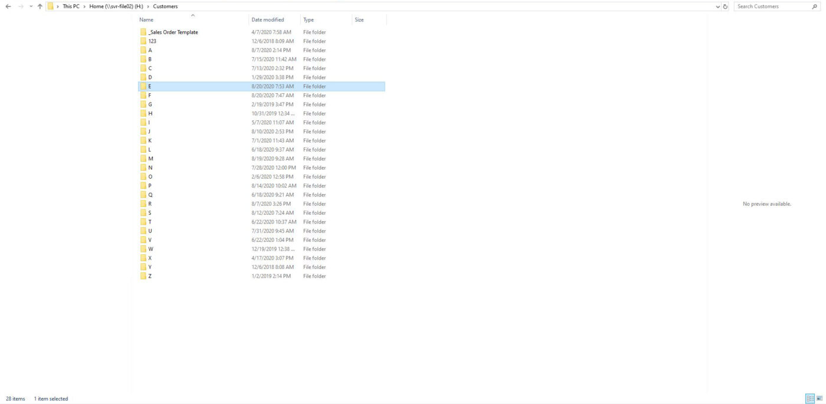Type in the Search Customers field

click(x=770, y=6)
